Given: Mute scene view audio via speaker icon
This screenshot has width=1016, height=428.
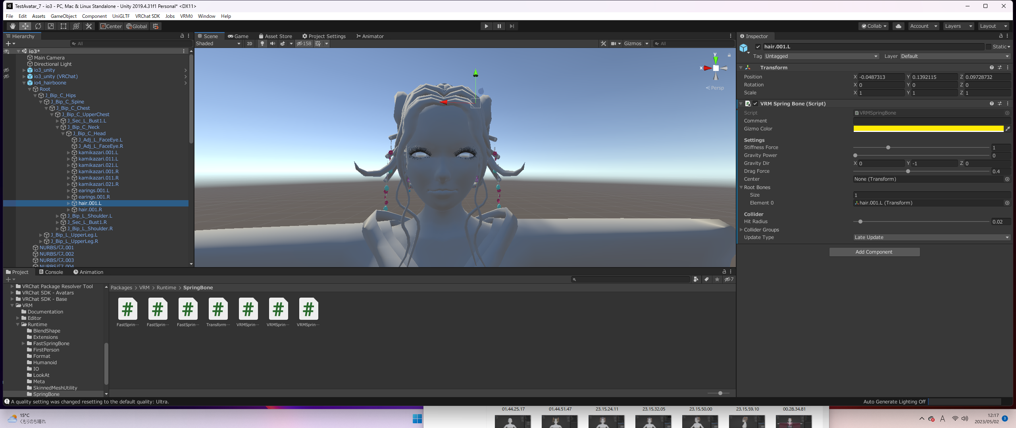Looking at the screenshot, I should [272, 44].
